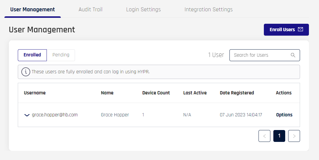
Task: Expand the grace.hopper@hb.com row chevron
Action: 27,115
